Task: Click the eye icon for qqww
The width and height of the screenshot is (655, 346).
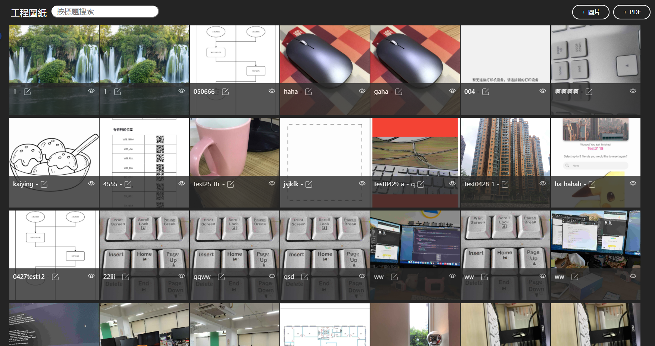Action: pos(272,276)
